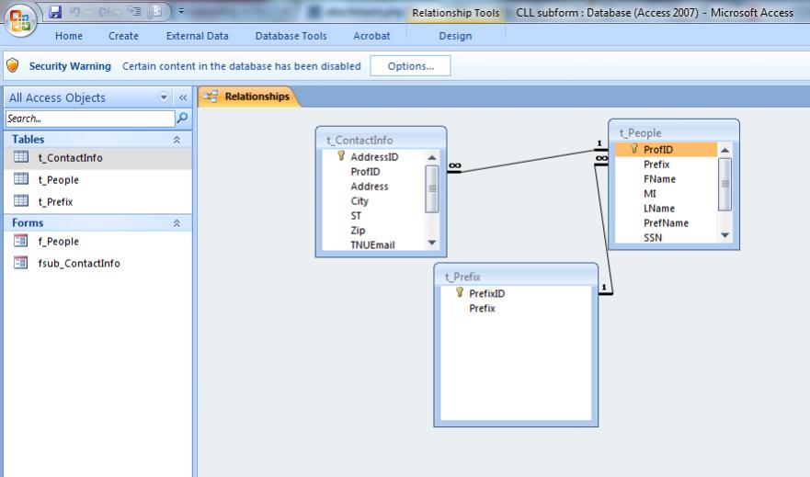The height and width of the screenshot is (477, 810).
Task: Select t_People table in navigation pane
Action: (x=97, y=179)
